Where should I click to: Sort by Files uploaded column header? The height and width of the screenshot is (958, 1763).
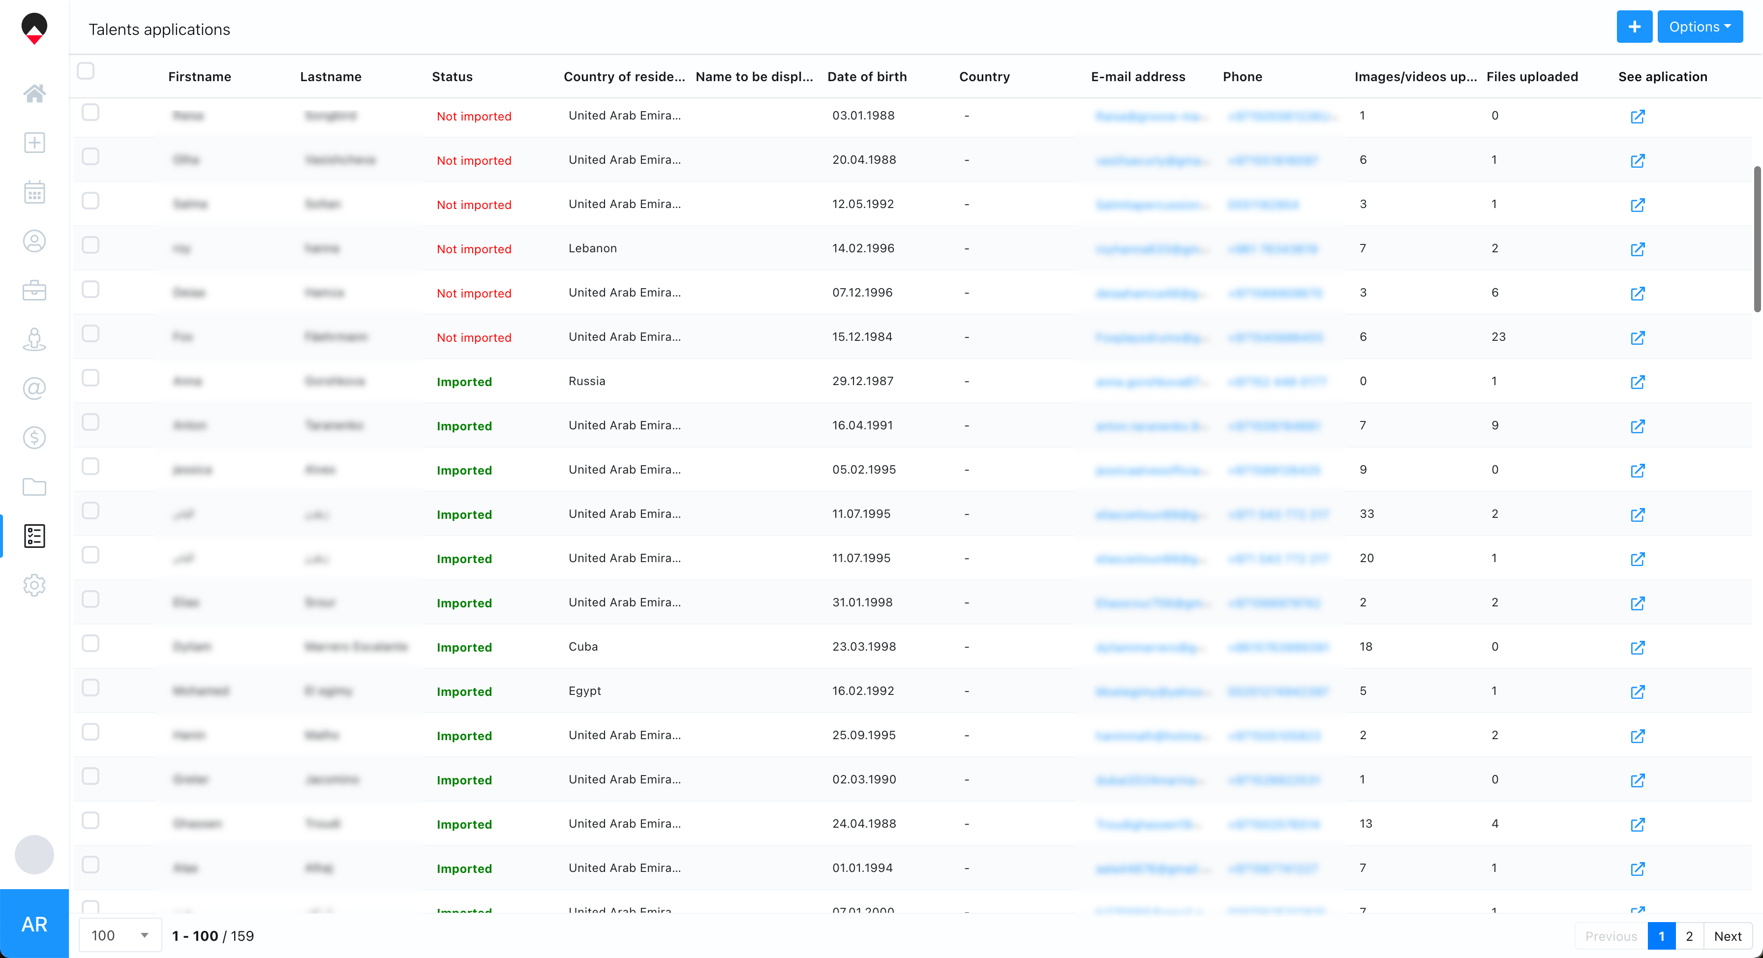1532,77
